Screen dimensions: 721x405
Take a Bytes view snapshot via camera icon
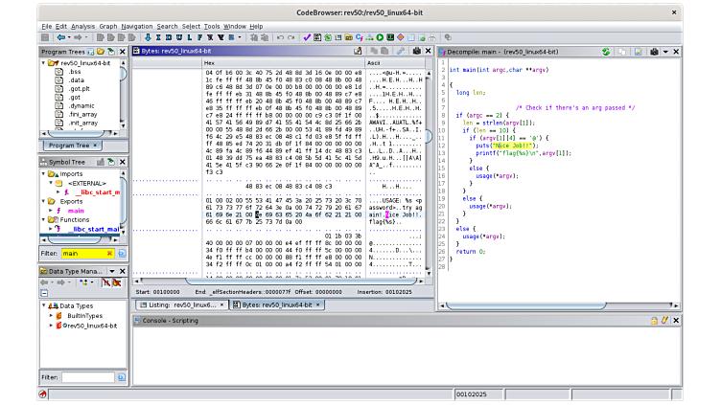pyautogui.click(x=417, y=51)
